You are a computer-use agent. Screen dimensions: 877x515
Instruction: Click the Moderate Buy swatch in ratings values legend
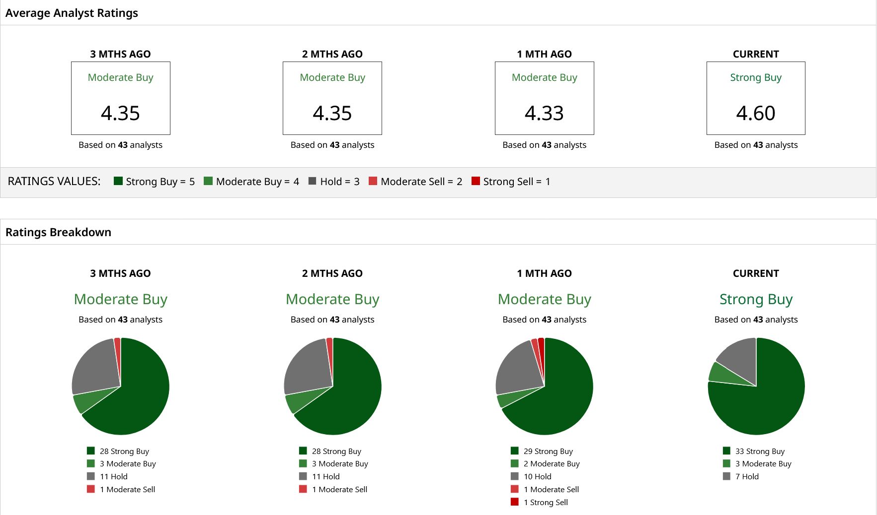click(208, 181)
